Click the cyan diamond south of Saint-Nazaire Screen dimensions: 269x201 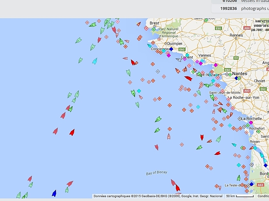click(x=213, y=81)
